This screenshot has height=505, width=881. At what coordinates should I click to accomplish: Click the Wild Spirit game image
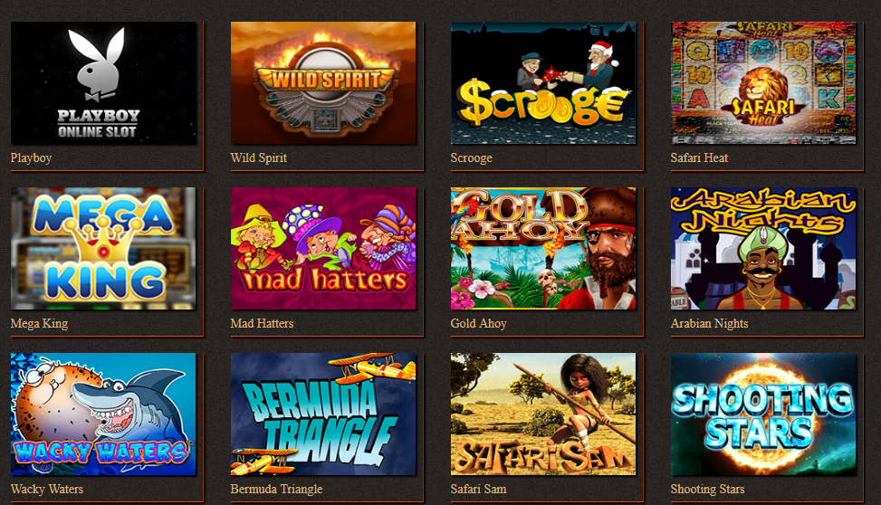click(x=323, y=83)
